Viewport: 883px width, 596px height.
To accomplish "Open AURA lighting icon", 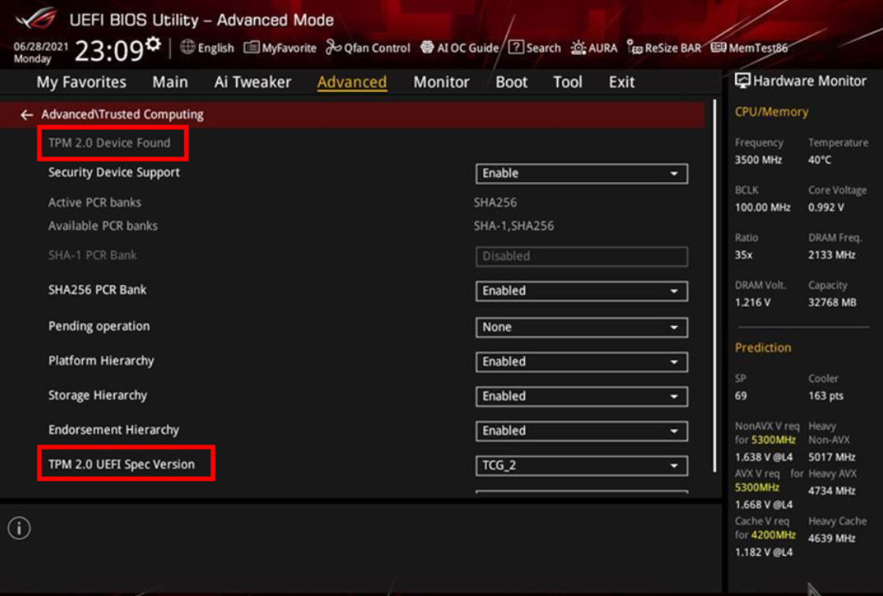I will (x=578, y=47).
